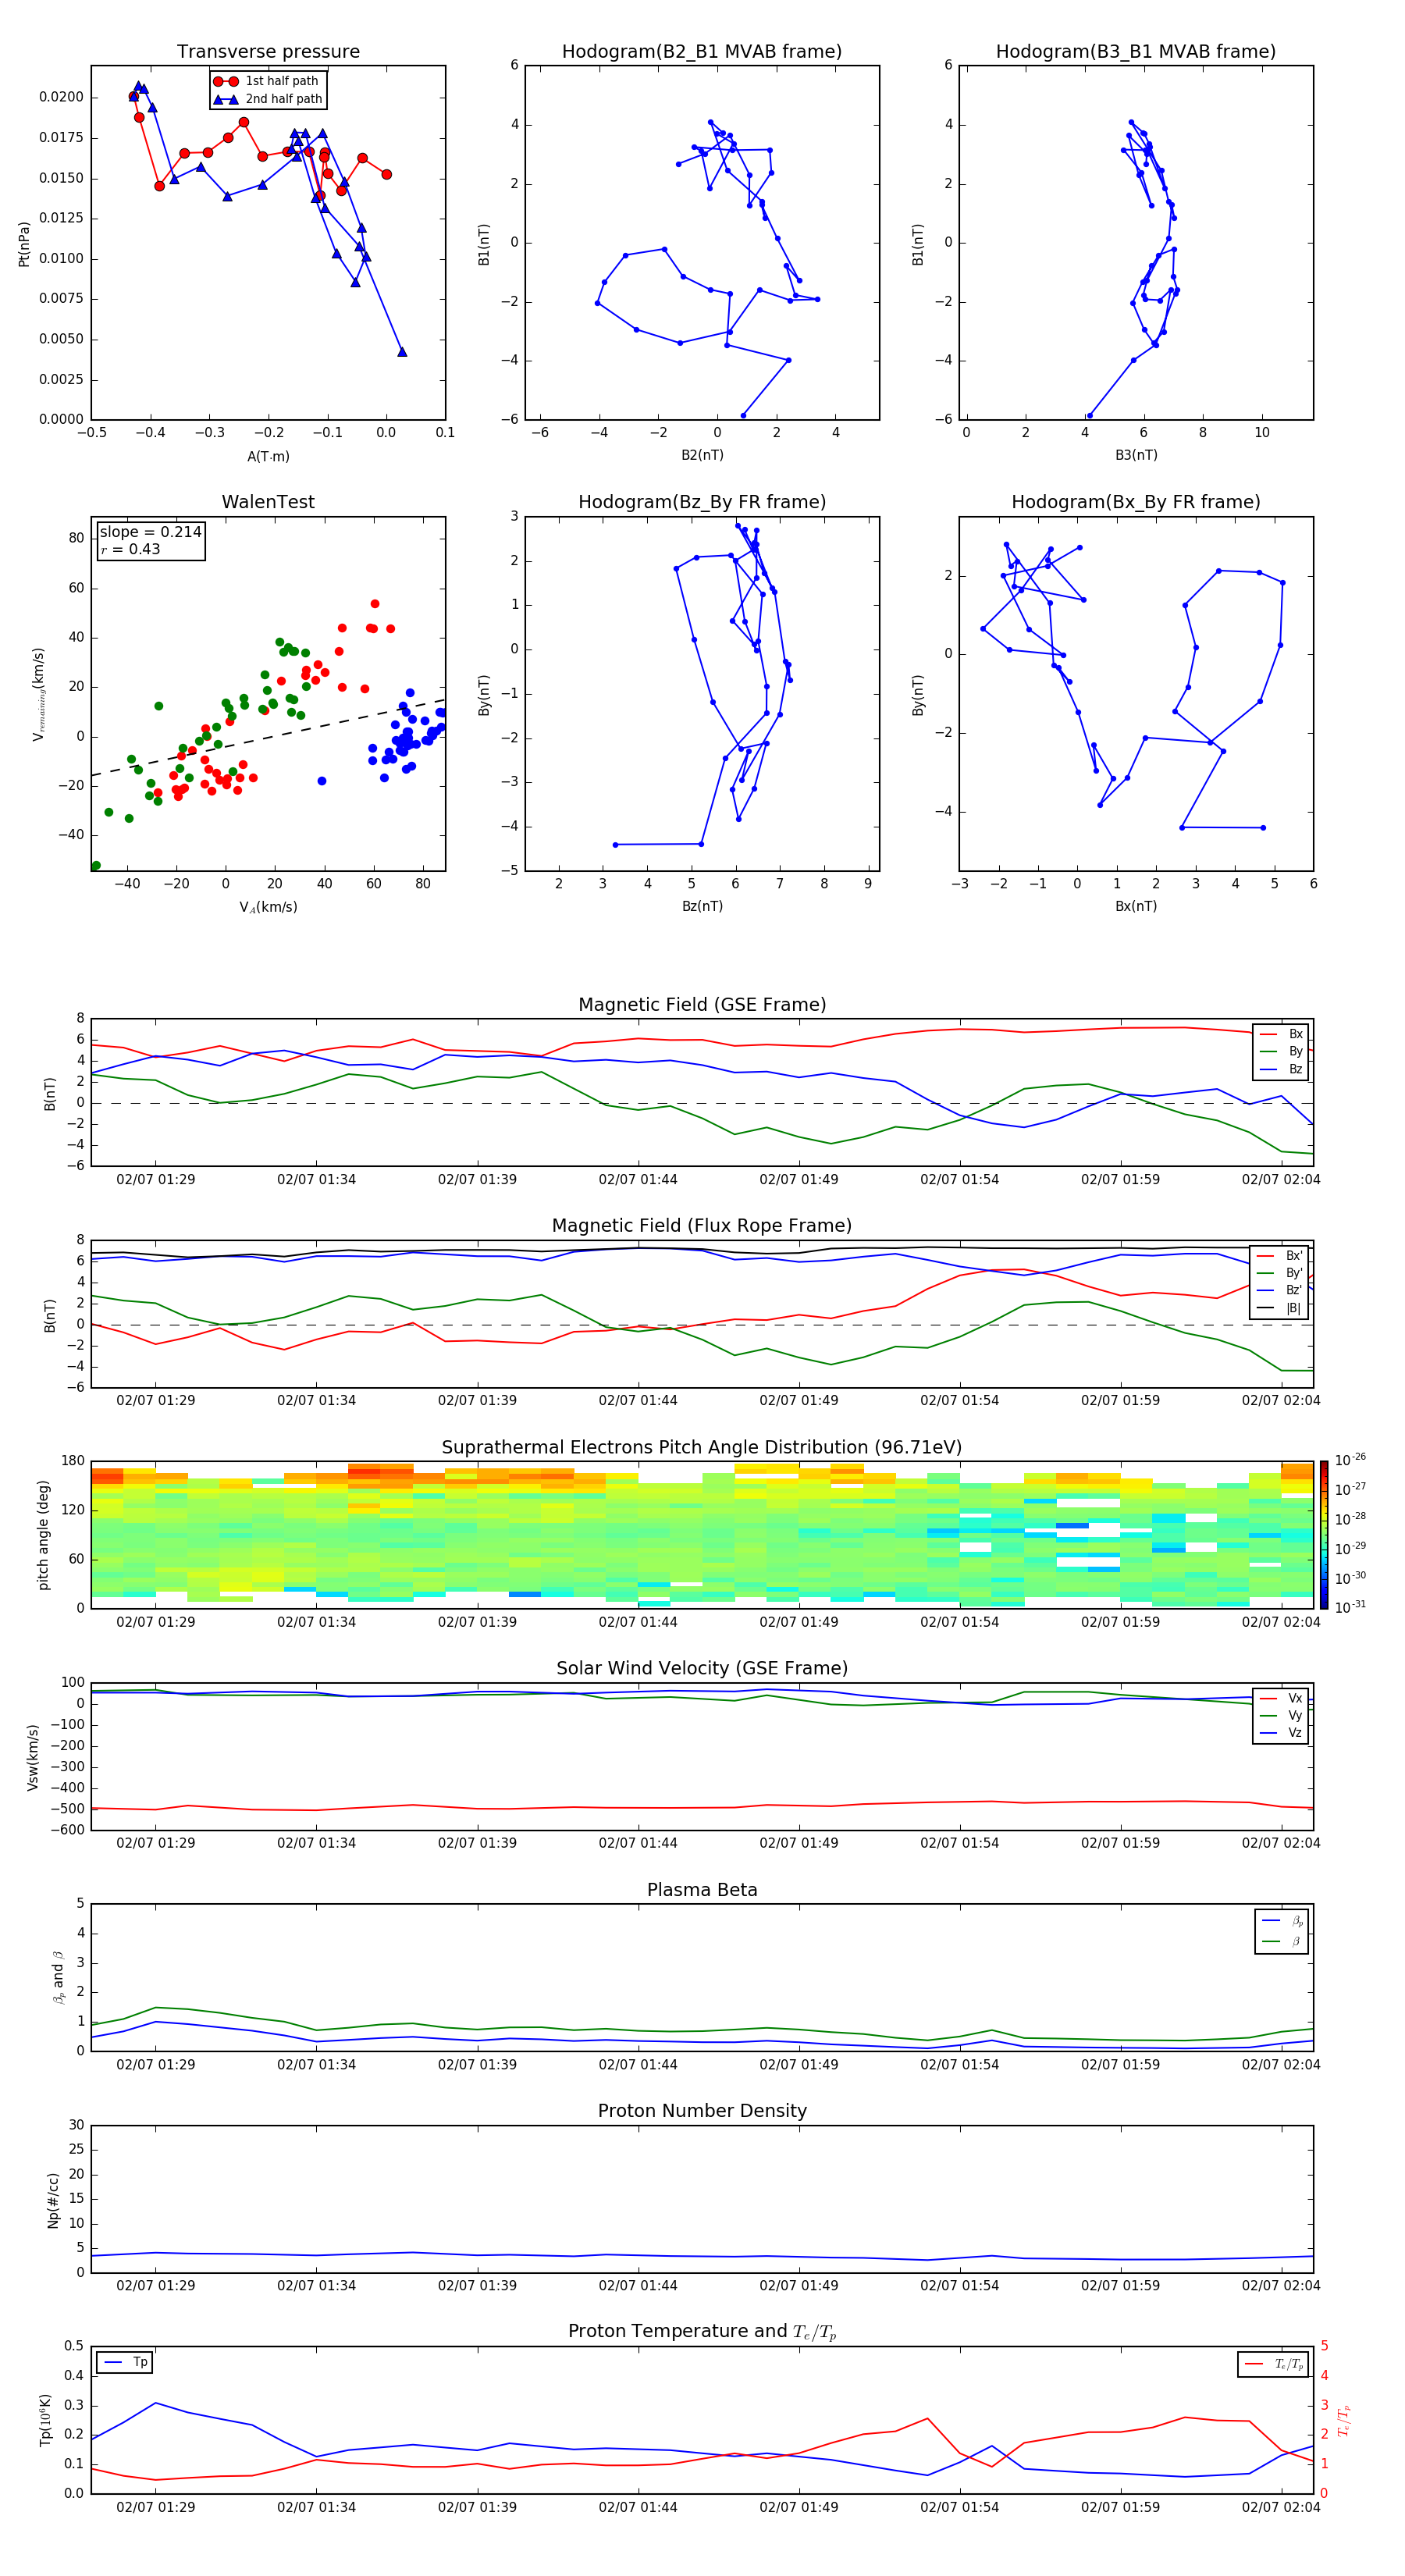Click the 'A(T·m)' x-axis label
The width and height of the screenshot is (1405, 2576).
(268, 456)
